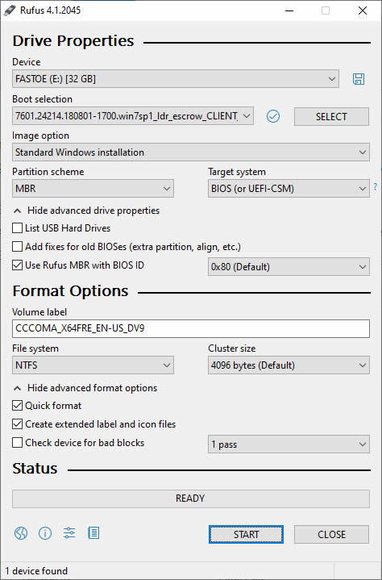Click the SELECT button
382x580 pixels.
(331, 116)
